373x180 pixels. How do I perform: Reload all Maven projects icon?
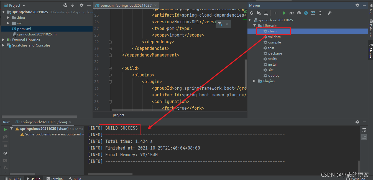pyautogui.click(x=252, y=13)
